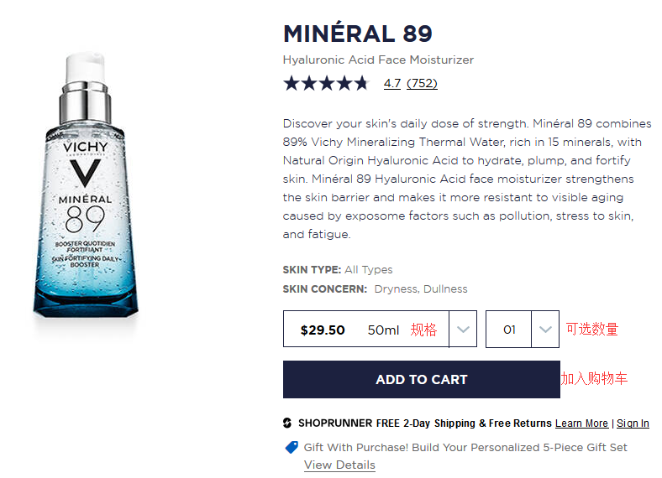Click the blue gift tag icon
This screenshot has width=662, height=478.
tap(292, 448)
